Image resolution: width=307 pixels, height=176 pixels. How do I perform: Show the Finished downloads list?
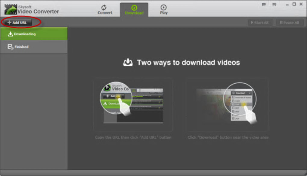pyautogui.click(x=34, y=47)
